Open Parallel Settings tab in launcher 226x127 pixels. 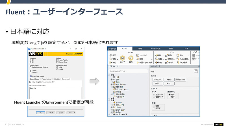46,79
